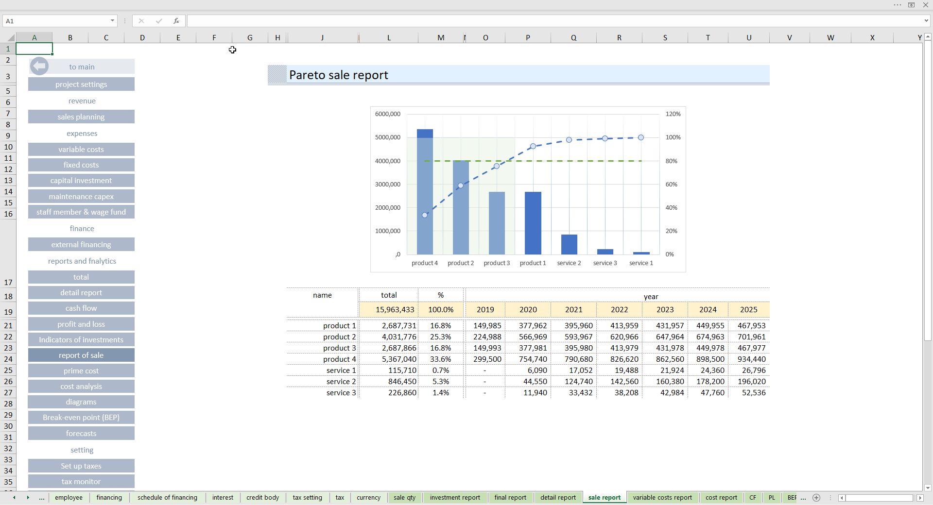Screen dimensions: 933x505
Task: Open the 'credit body' sheet tab
Action: (x=262, y=498)
